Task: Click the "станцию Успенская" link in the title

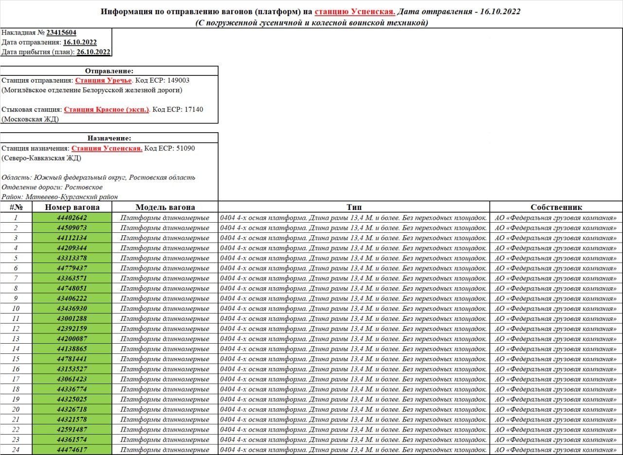Action: pos(355,11)
